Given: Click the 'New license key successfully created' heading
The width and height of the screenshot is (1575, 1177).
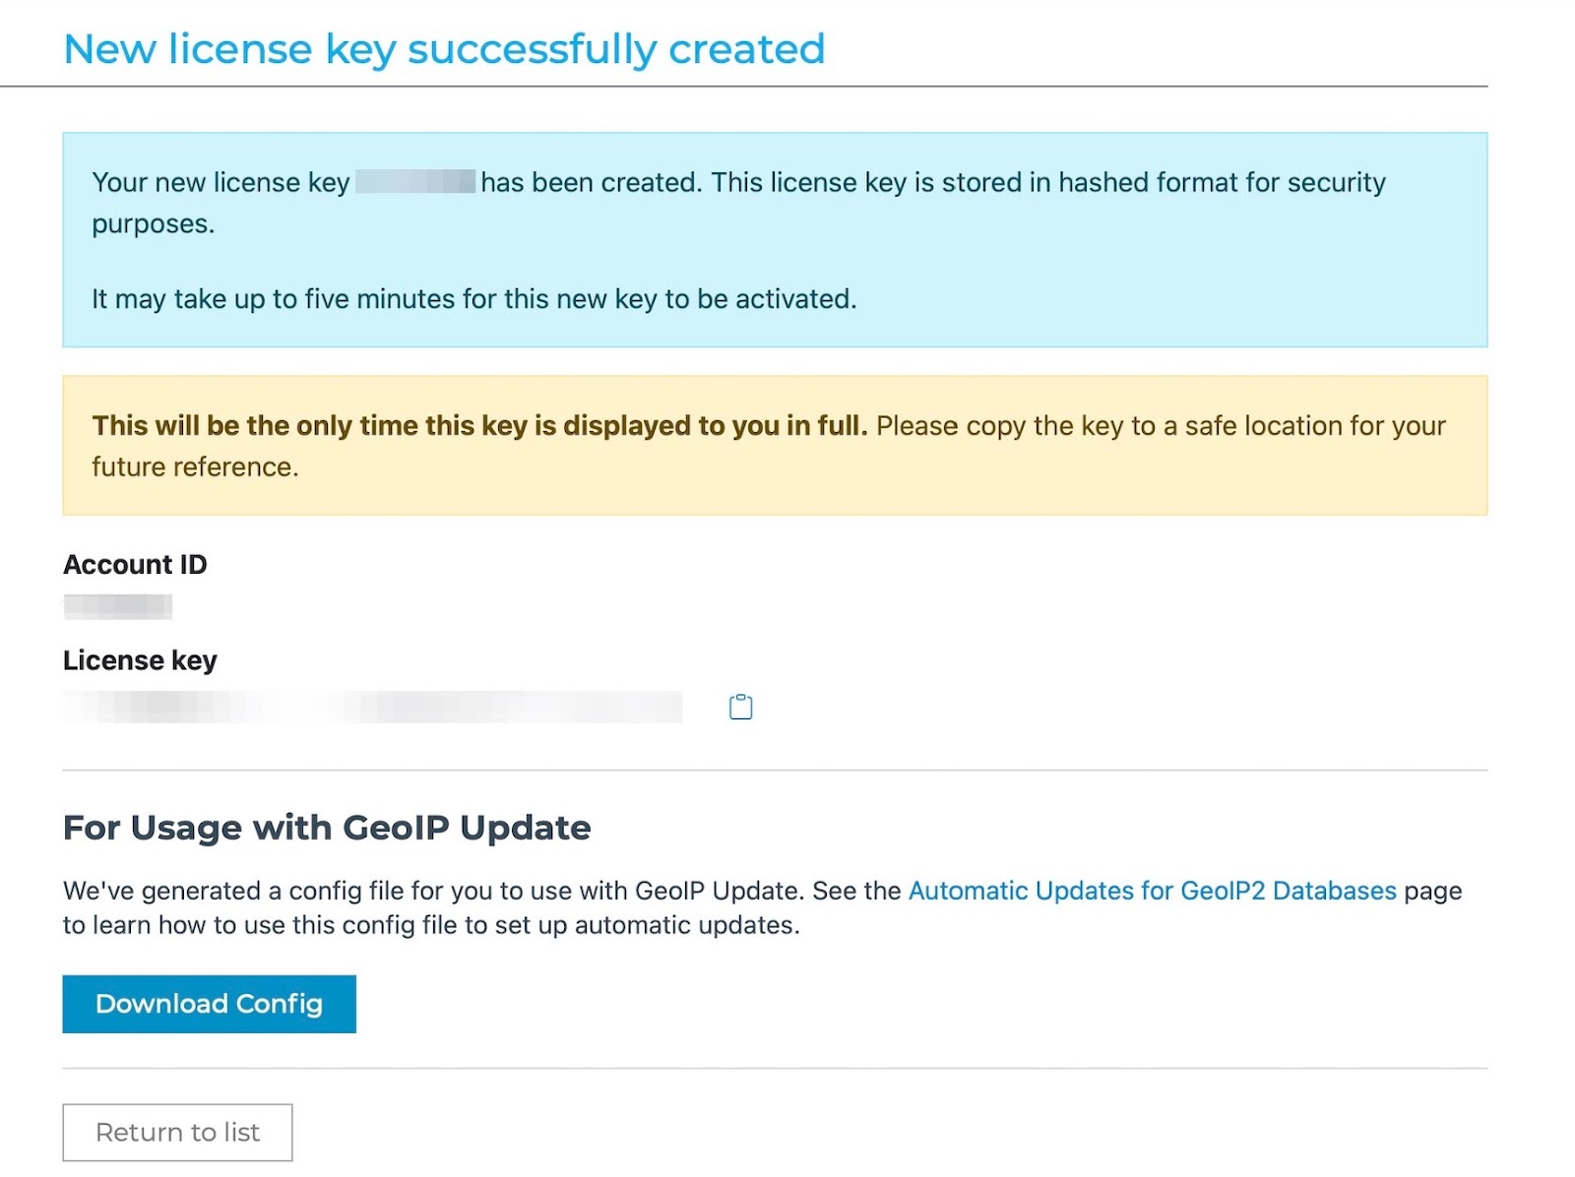Looking at the screenshot, I should coord(444,49).
